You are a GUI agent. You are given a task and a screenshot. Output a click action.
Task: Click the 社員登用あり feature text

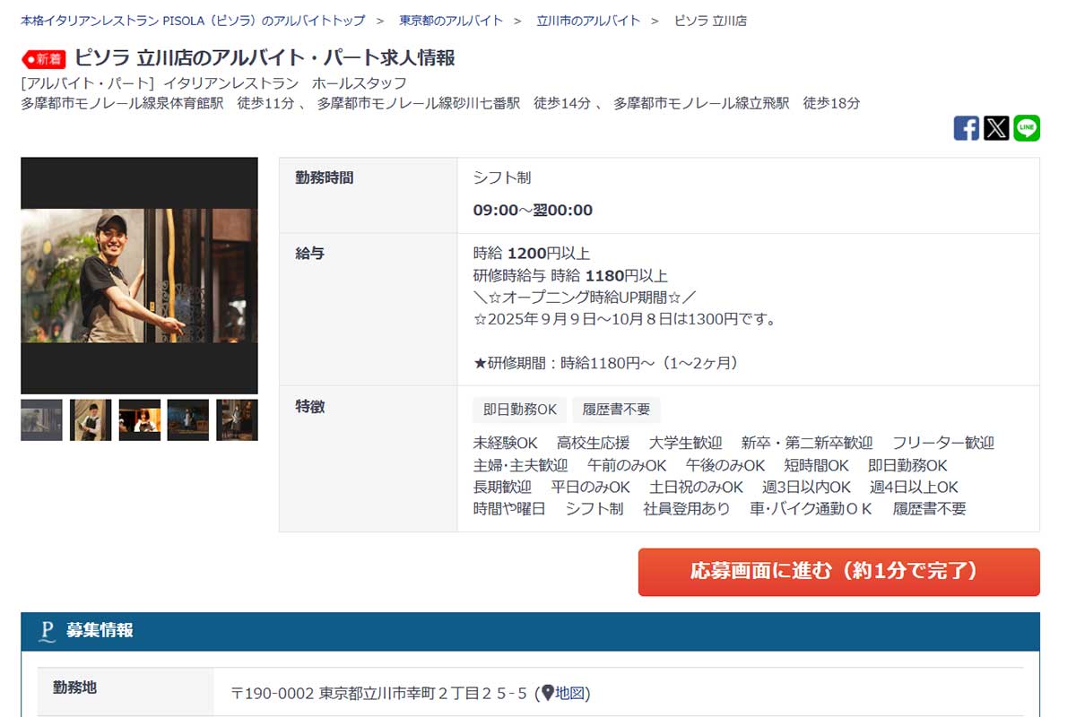[687, 508]
